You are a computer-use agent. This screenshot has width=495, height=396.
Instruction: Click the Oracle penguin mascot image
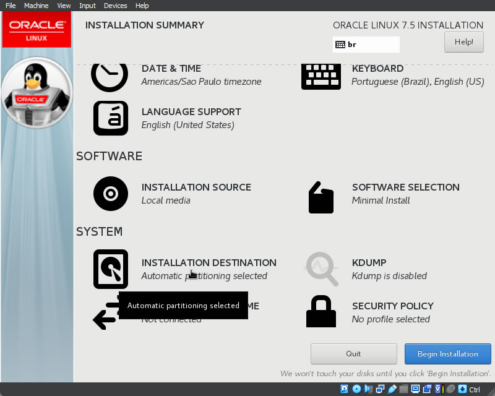[37, 92]
